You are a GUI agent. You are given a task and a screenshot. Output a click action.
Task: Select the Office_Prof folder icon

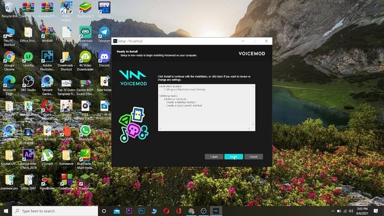(28, 34)
